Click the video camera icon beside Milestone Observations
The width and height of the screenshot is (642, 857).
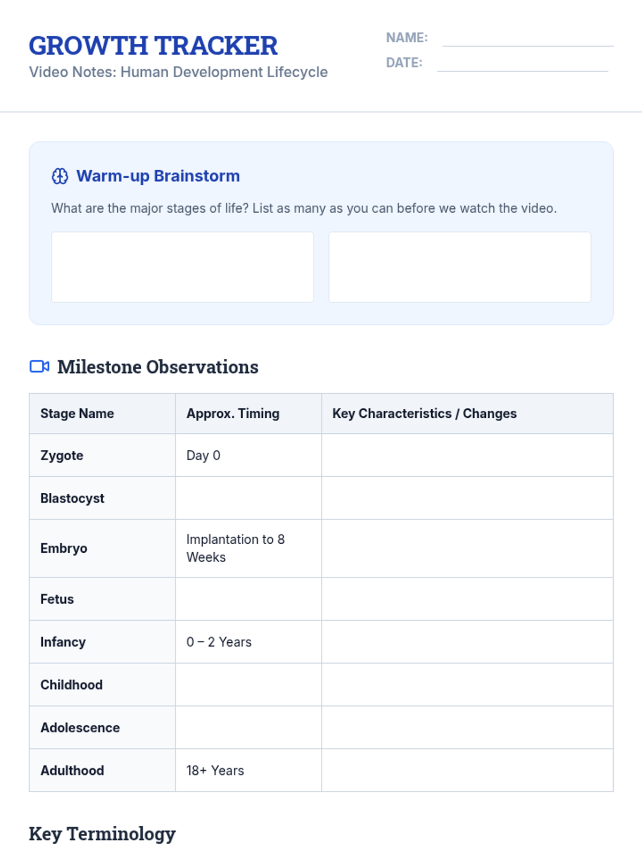[40, 366]
